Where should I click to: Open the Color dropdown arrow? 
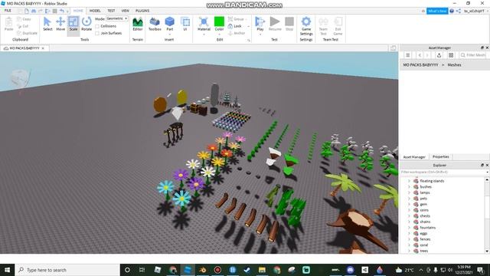[x=219, y=34]
